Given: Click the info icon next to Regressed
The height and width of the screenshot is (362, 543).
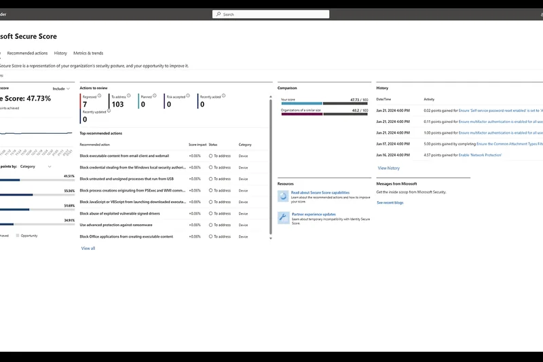Looking at the screenshot, I should coord(99,96).
